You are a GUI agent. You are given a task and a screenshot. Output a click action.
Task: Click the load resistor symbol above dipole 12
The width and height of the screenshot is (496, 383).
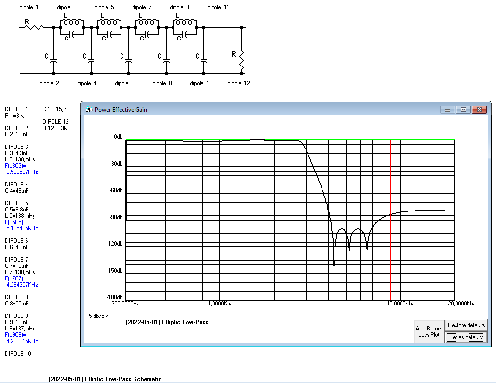pos(241,58)
